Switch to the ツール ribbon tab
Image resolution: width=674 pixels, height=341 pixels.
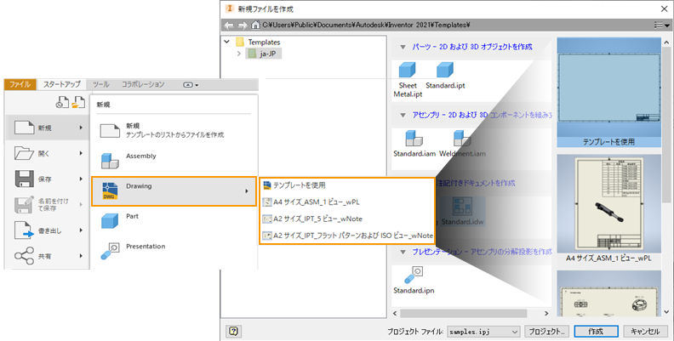tap(101, 84)
